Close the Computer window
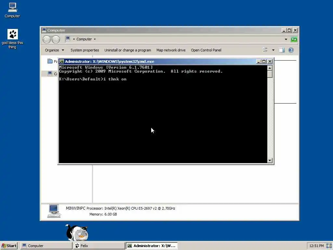 (x=295, y=30)
